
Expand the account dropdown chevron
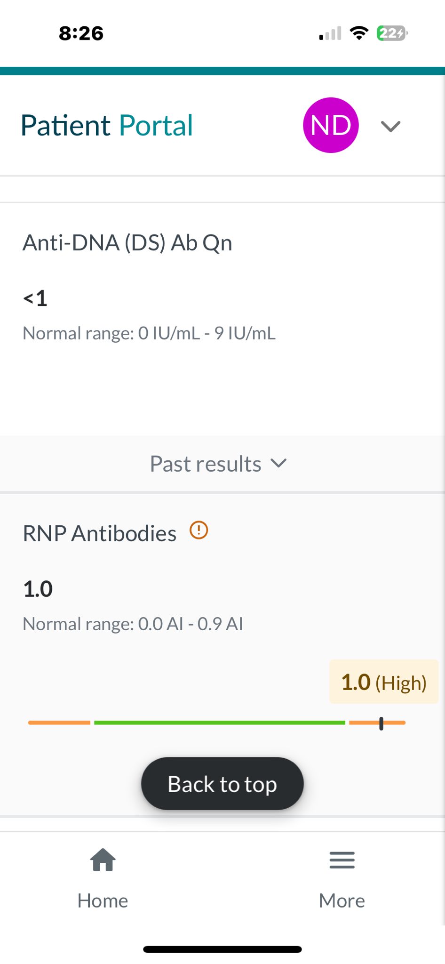[x=390, y=126]
